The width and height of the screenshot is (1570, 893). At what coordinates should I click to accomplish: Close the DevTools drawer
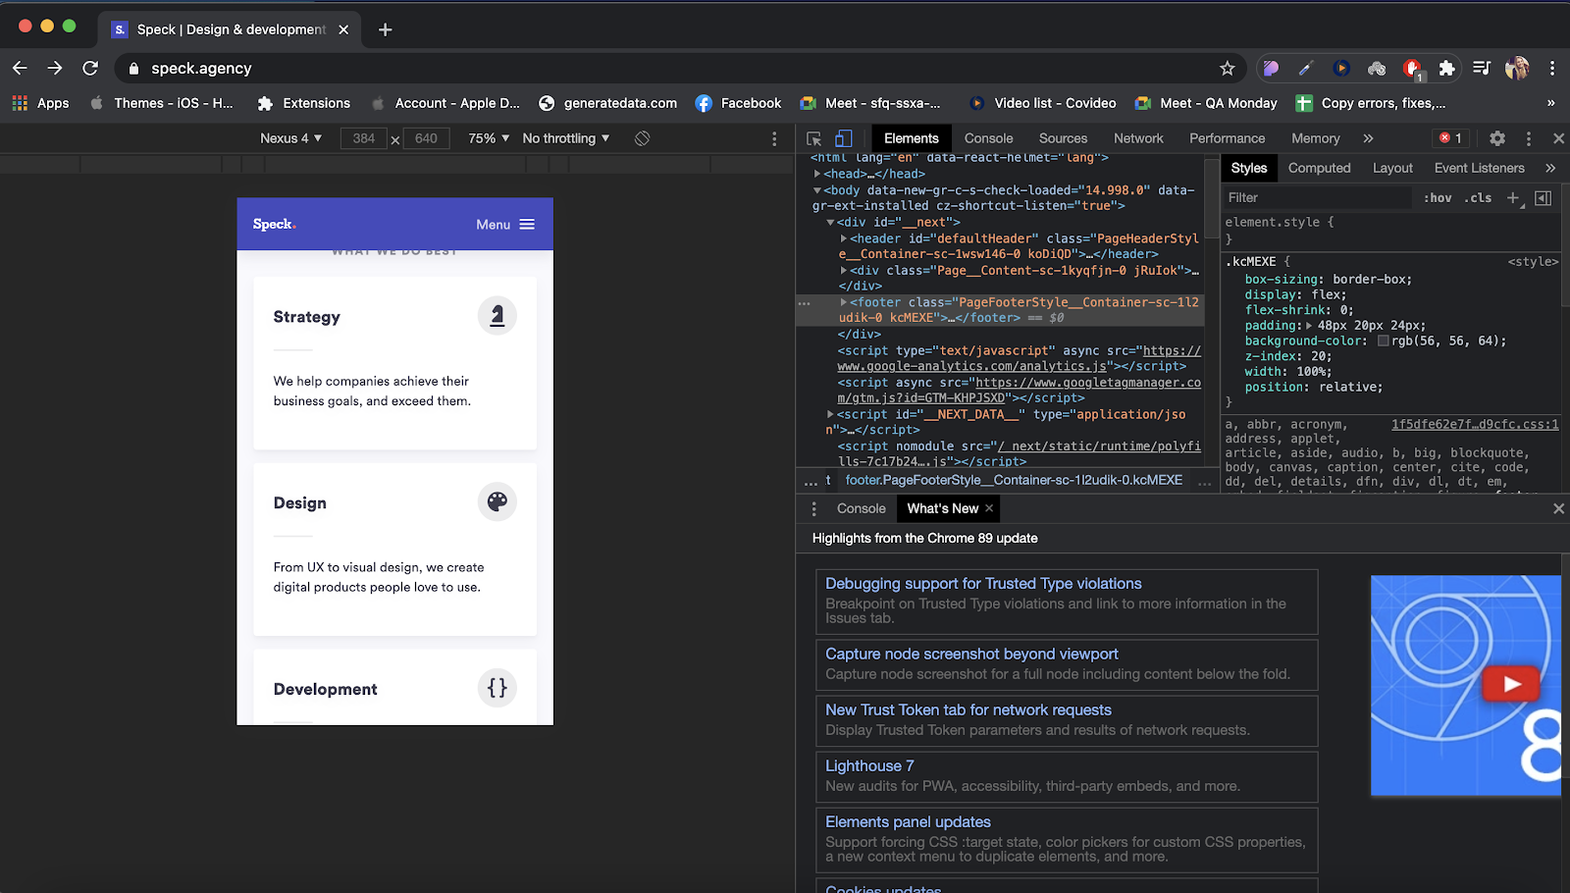tap(1558, 508)
